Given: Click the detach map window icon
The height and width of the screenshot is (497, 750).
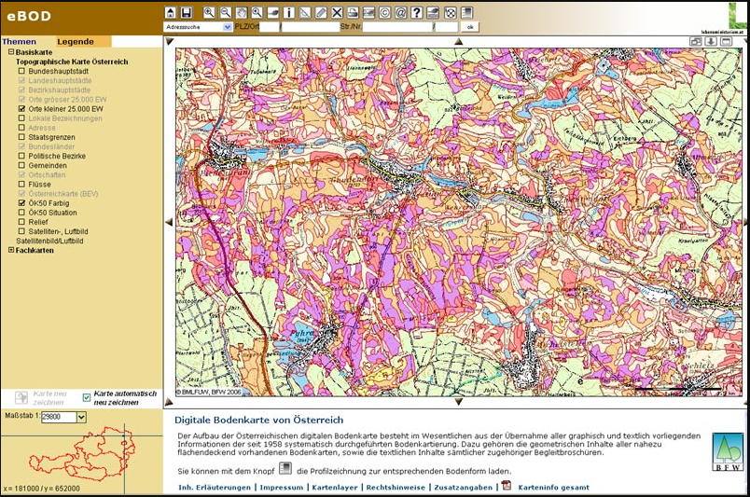Looking at the screenshot, I should pos(696,42).
